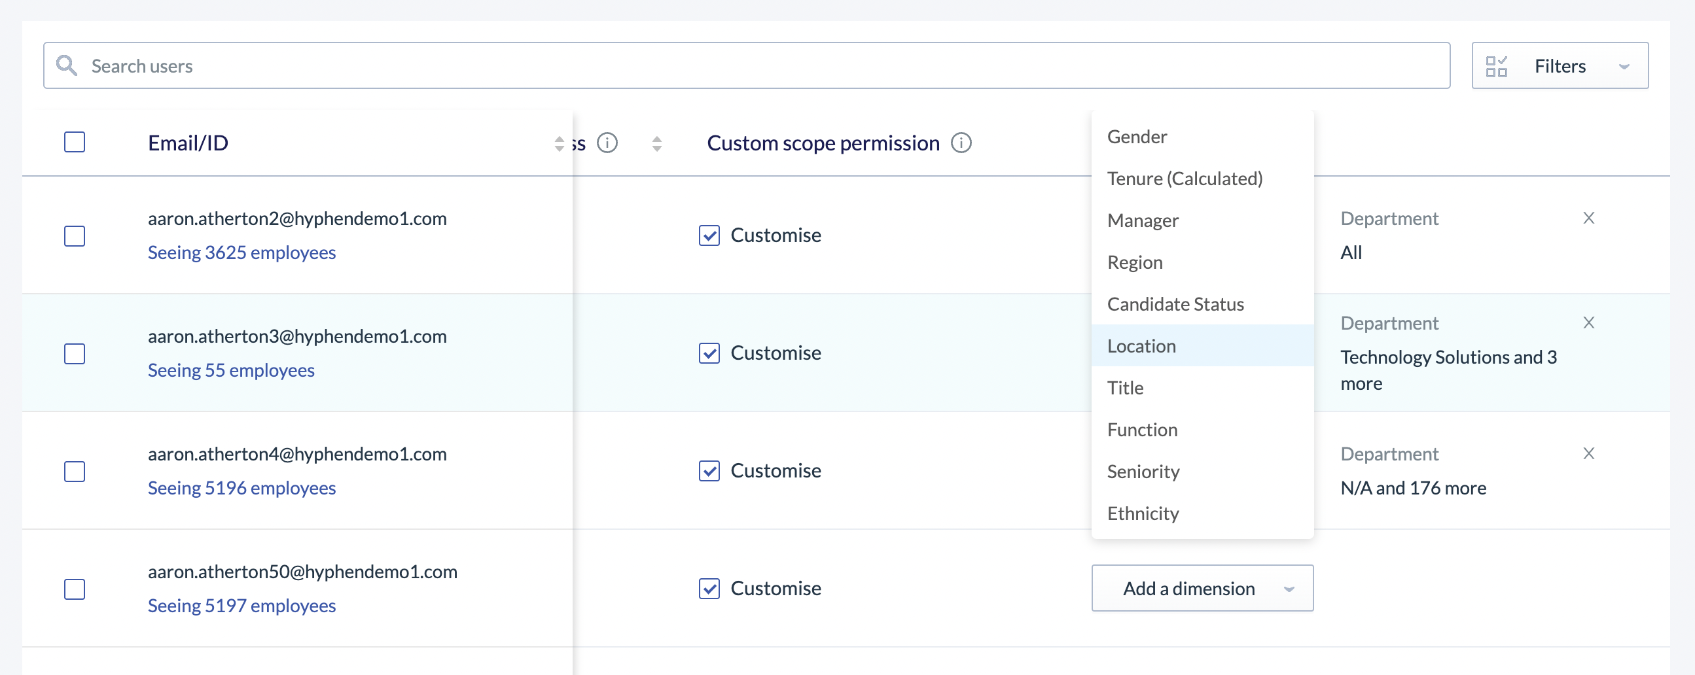
Task: Uncheck Customise for aaron.atherton2
Action: coord(709,235)
